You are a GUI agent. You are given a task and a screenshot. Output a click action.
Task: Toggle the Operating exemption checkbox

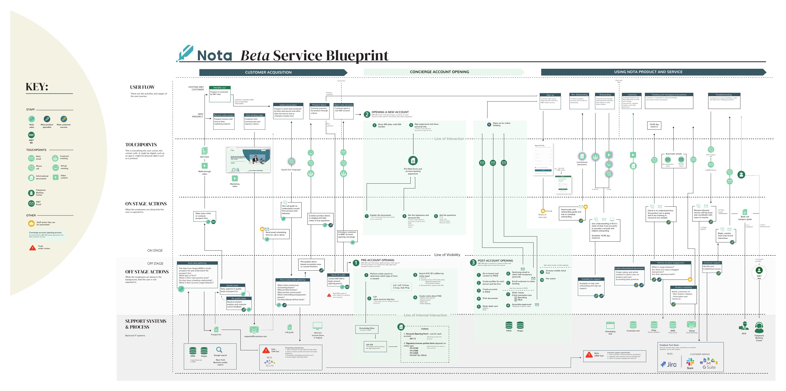pos(516,297)
